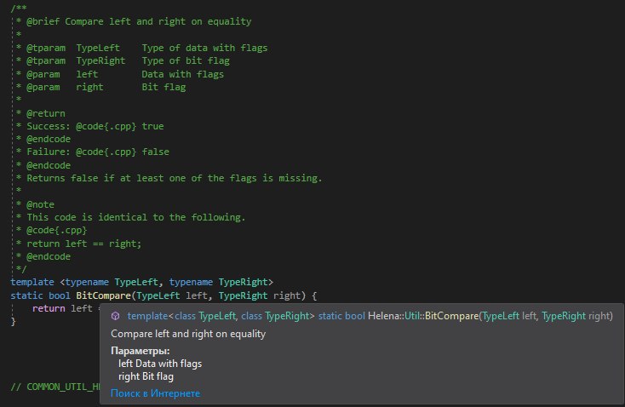Click 'right Bit flag' in tooltip
This screenshot has width=625, height=407.
tap(146, 376)
